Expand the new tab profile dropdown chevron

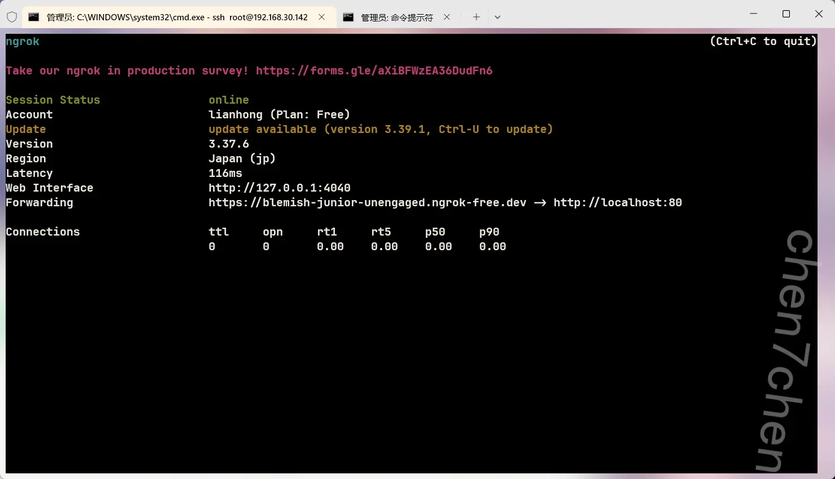pyautogui.click(x=497, y=17)
